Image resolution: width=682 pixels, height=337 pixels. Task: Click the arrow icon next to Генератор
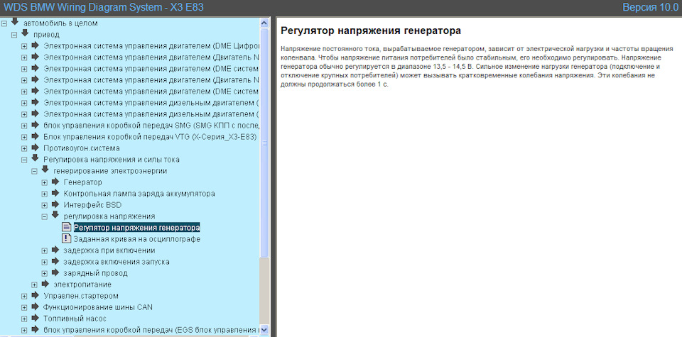click(55, 182)
